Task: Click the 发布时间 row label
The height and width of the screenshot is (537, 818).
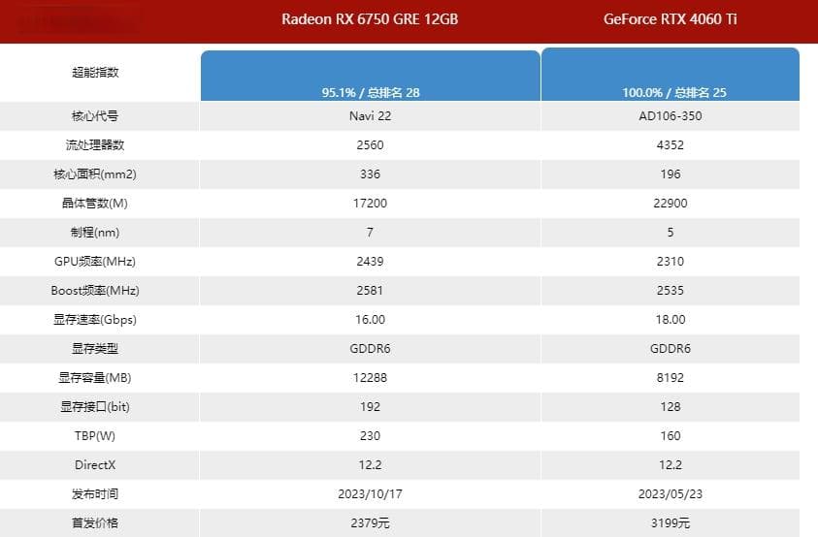Action: (95, 494)
